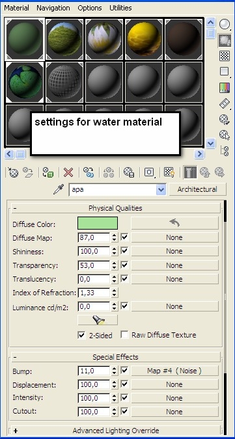
Task: Uncheck the Luminance map checkbox
Action: pyautogui.click(x=124, y=306)
